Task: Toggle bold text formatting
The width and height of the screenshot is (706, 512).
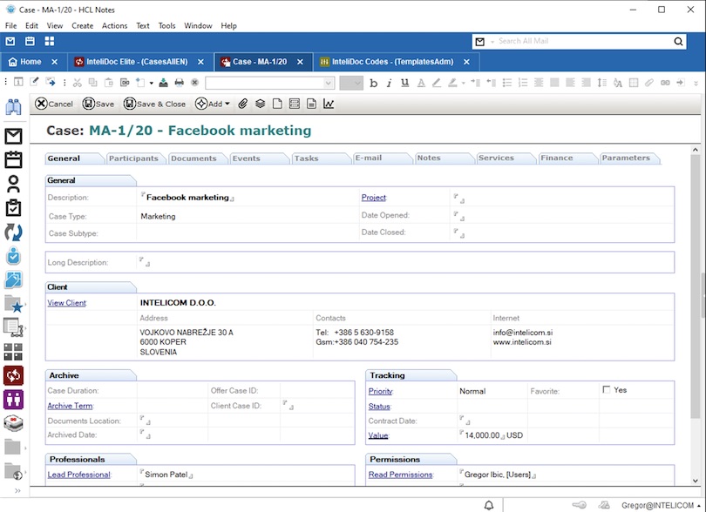Action: (373, 83)
